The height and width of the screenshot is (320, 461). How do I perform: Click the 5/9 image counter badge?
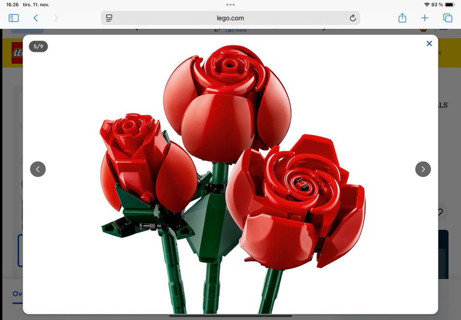[38, 46]
